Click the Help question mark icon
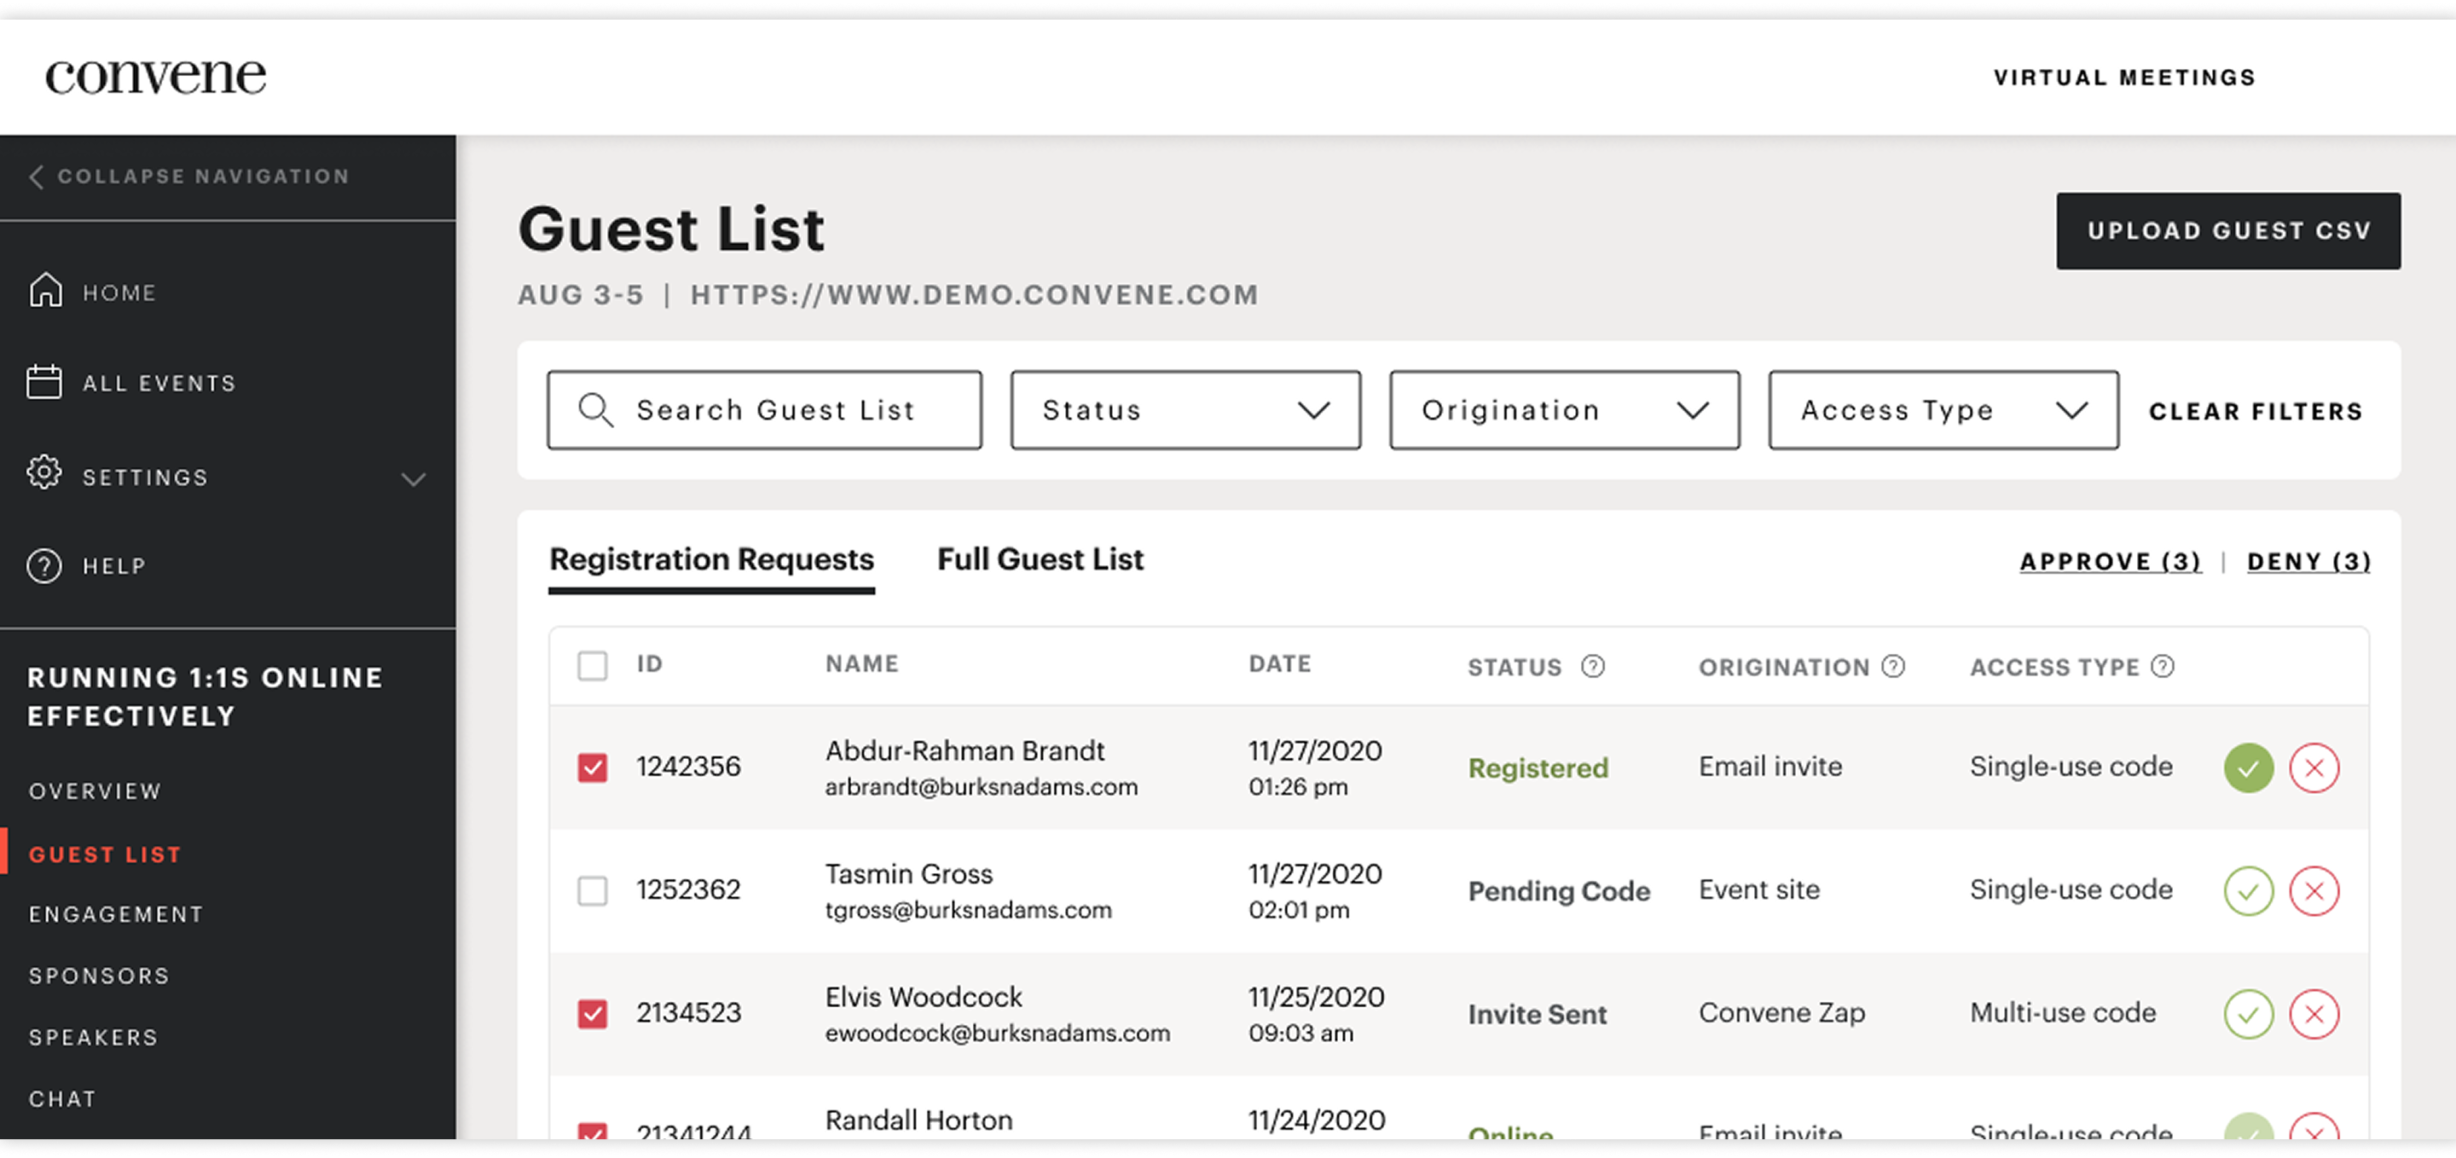Viewport: 2456px width, 1158px height. (x=43, y=566)
